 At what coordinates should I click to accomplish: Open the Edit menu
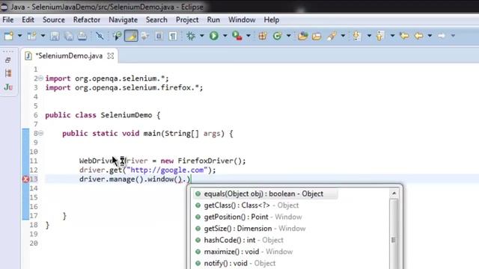click(x=28, y=20)
